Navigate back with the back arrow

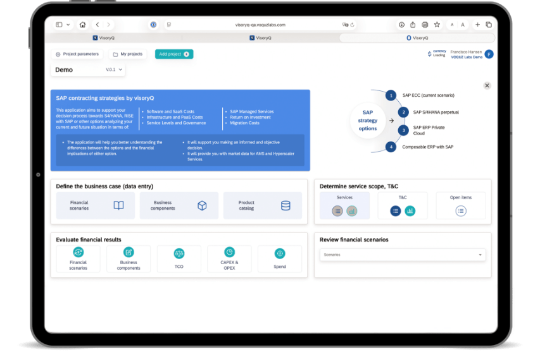point(97,25)
